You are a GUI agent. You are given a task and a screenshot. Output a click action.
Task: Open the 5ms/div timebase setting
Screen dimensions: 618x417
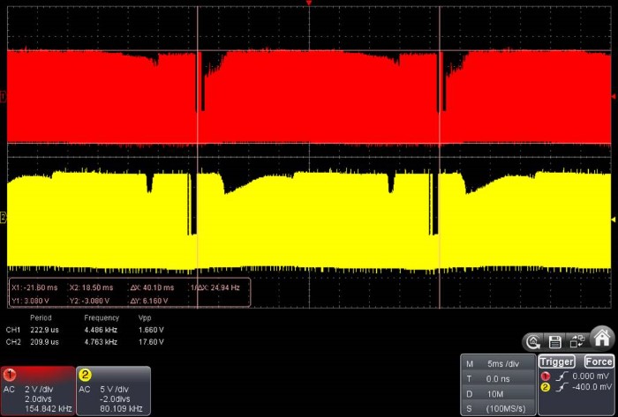click(x=499, y=364)
